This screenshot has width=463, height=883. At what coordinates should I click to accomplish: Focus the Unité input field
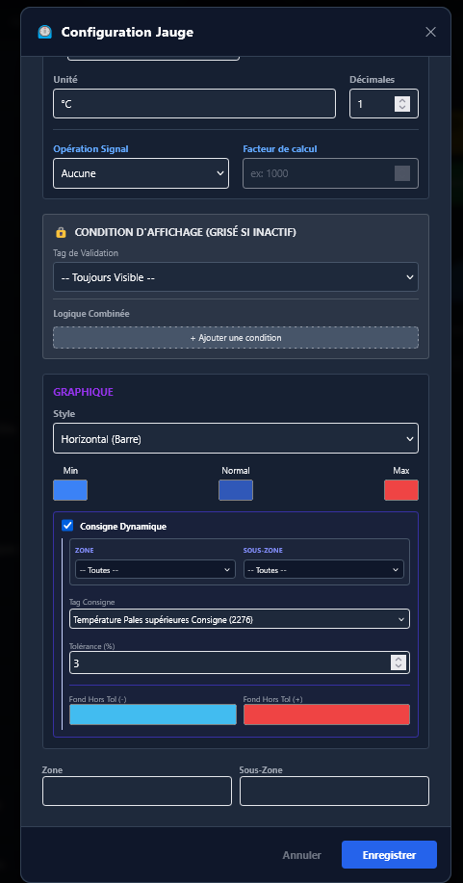pyautogui.click(x=194, y=104)
